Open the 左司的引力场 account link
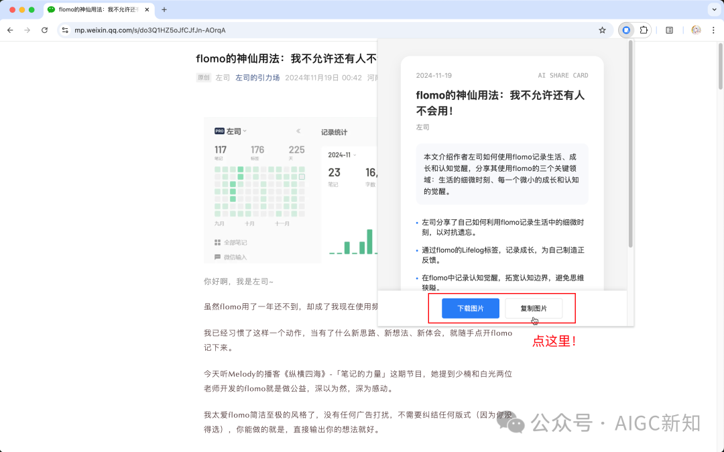 (x=257, y=78)
